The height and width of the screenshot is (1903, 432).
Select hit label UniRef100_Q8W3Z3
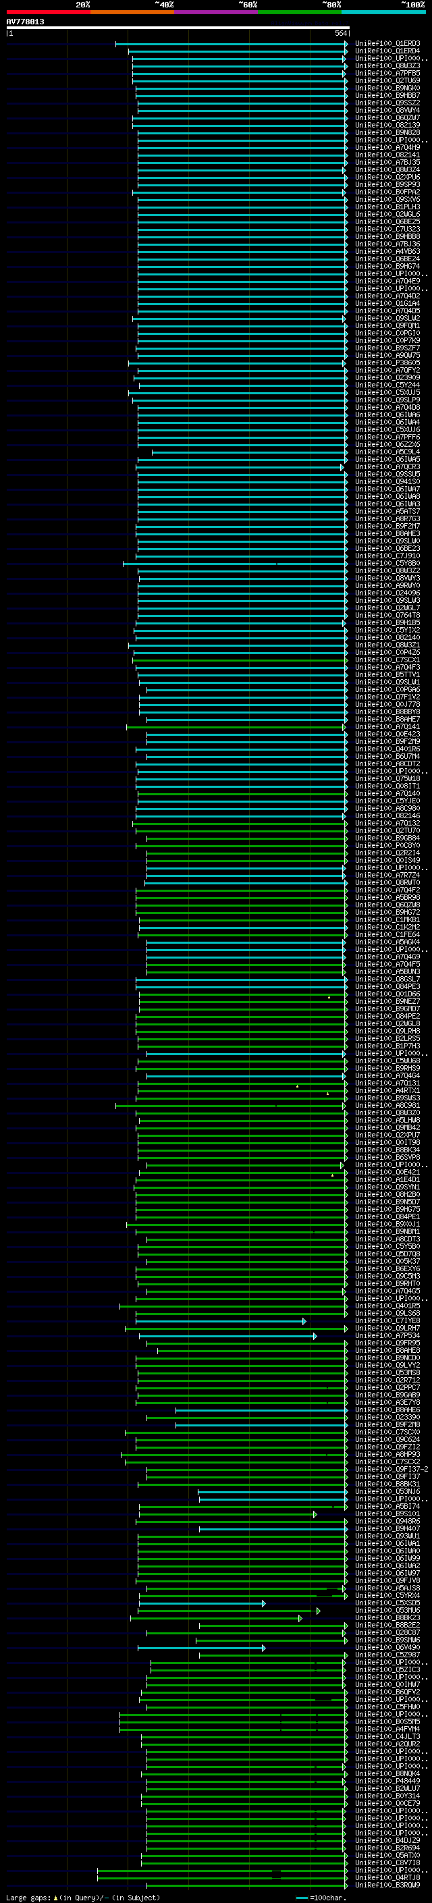click(387, 65)
